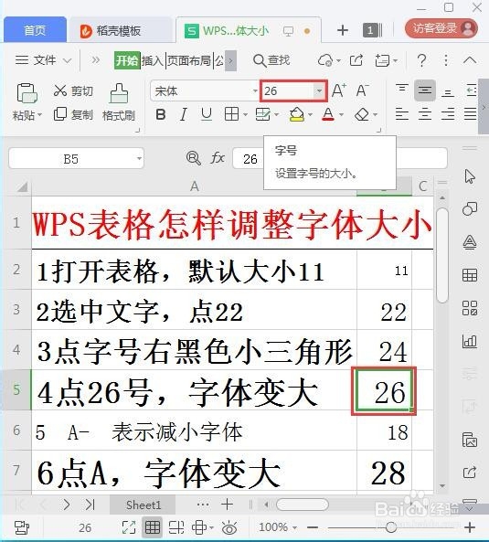This screenshot has width=489, height=542.
Task: Open font color dropdown arrow
Action: (342, 114)
